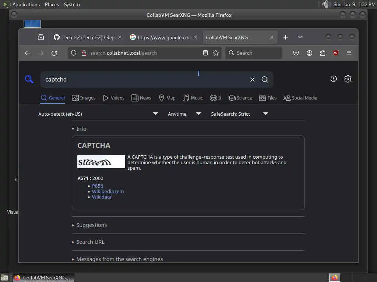
Task: Click the Firefox workspace switcher icon
Action: click(x=335, y=278)
